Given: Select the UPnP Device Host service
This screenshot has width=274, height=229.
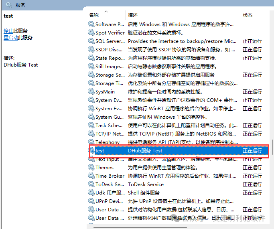Looking at the screenshot, I should tap(109, 201).
